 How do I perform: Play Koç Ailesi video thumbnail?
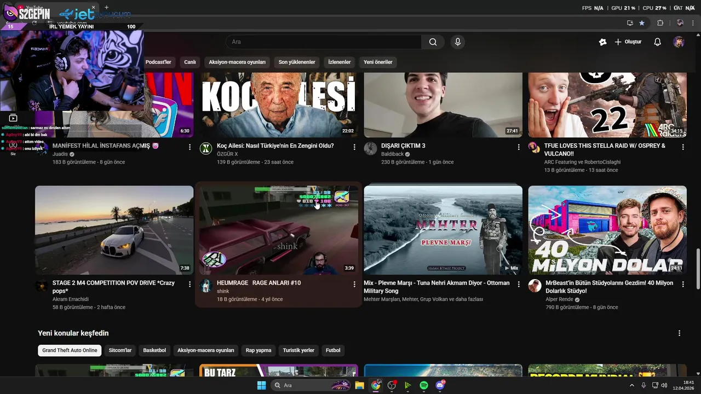click(x=279, y=105)
